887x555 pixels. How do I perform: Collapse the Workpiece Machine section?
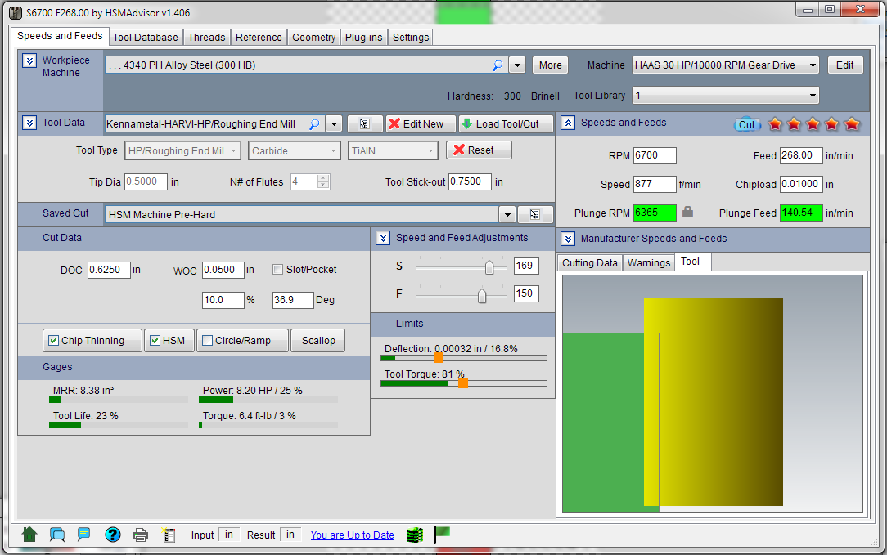(29, 60)
